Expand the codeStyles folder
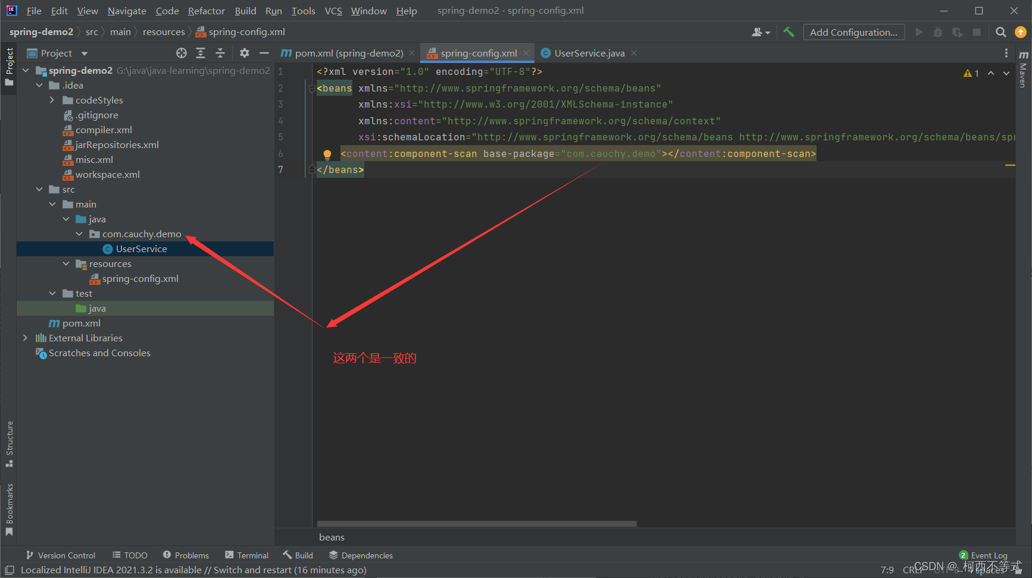Screen dimensions: 1032x578 (52, 100)
